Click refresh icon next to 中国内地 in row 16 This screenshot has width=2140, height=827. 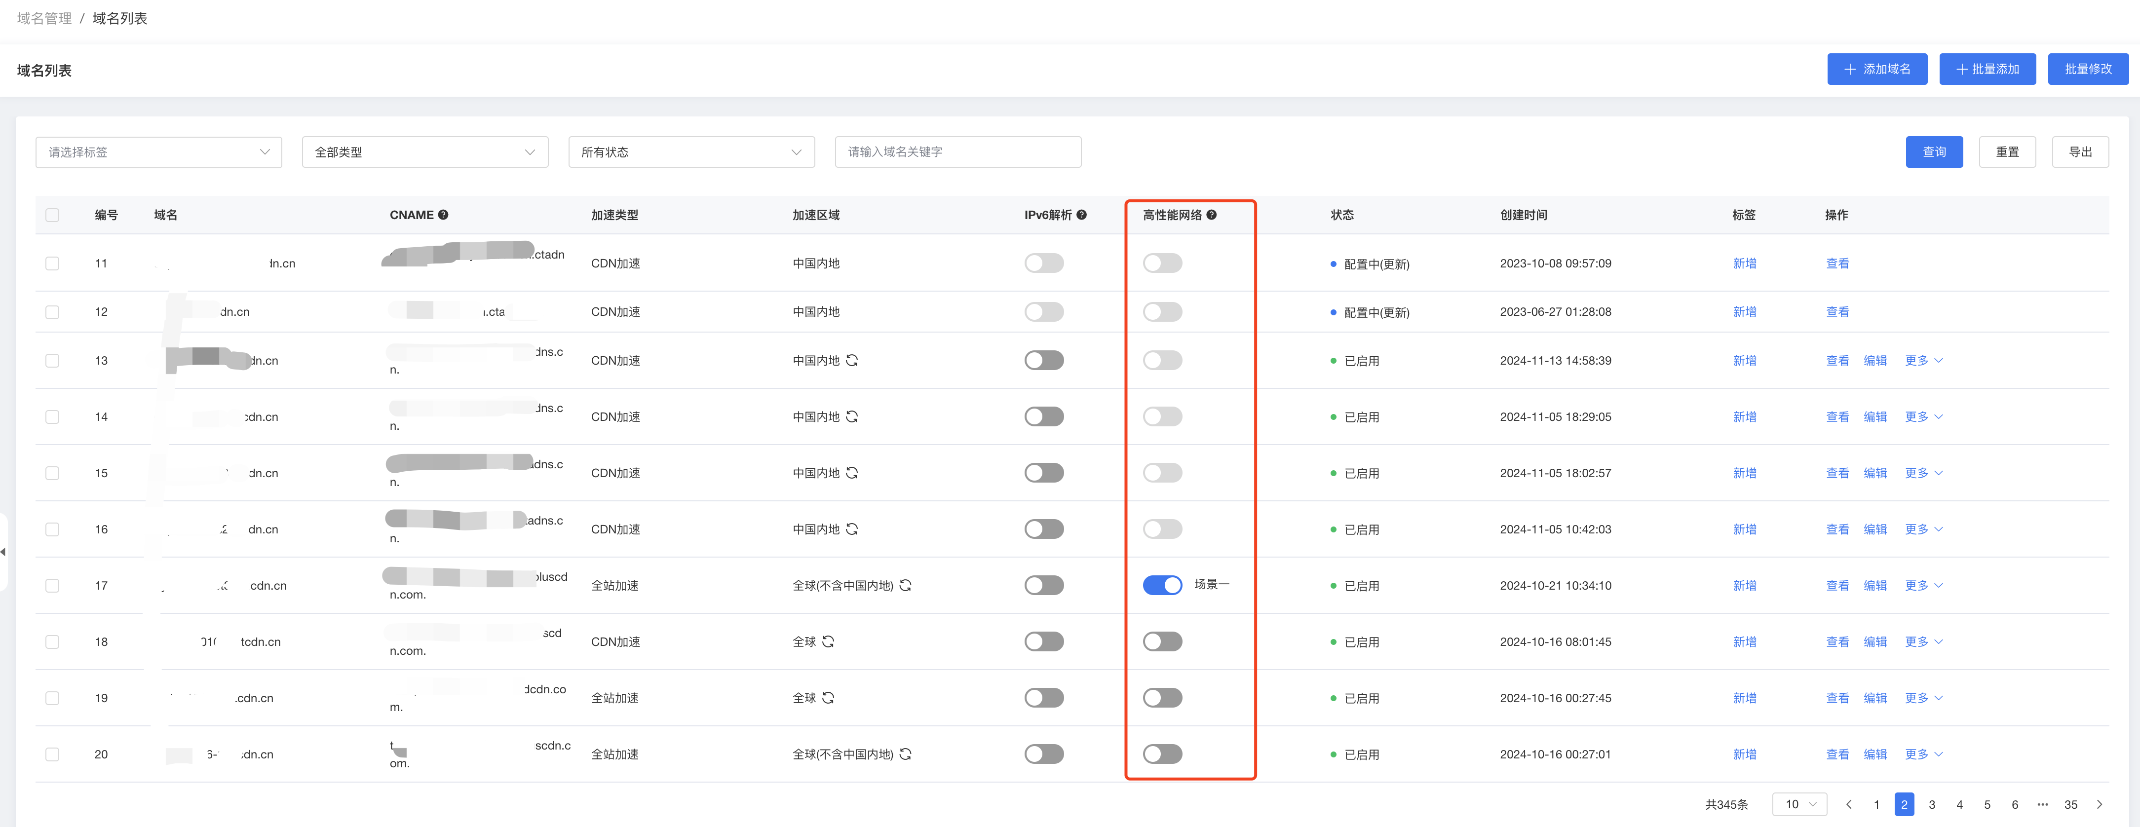click(851, 530)
